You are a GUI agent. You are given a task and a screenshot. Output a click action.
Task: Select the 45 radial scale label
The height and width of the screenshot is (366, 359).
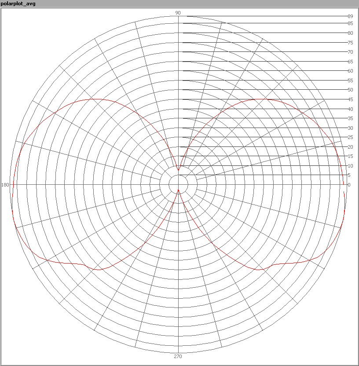(350, 99)
